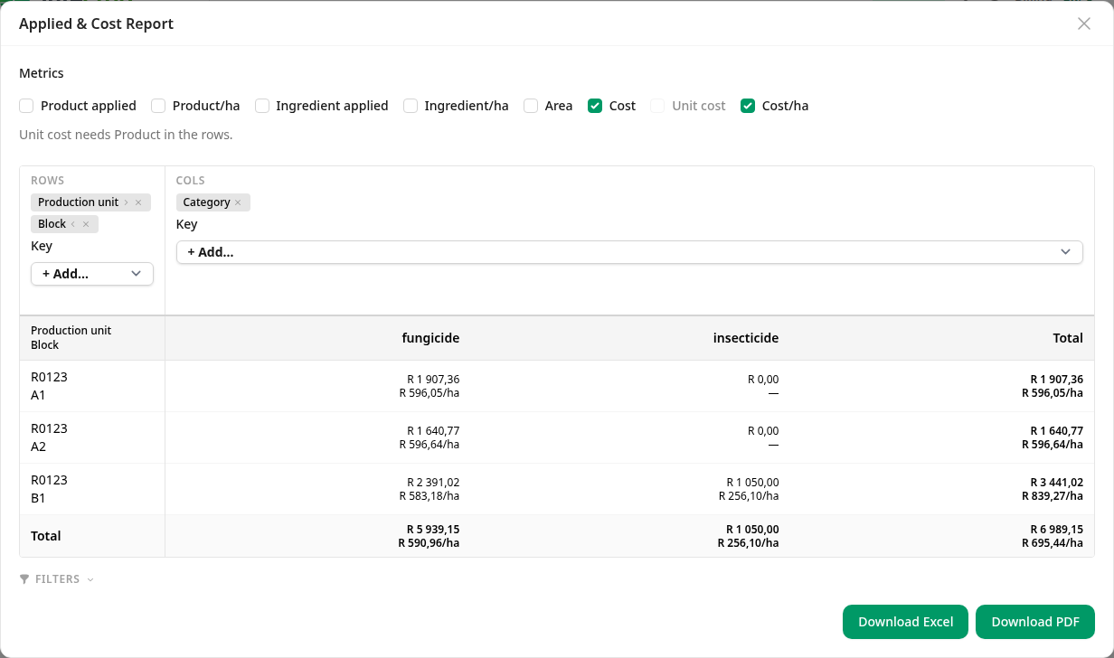The height and width of the screenshot is (658, 1114).
Task: Open the Rows '+ Add...' dropdown
Action: click(92, 274)
